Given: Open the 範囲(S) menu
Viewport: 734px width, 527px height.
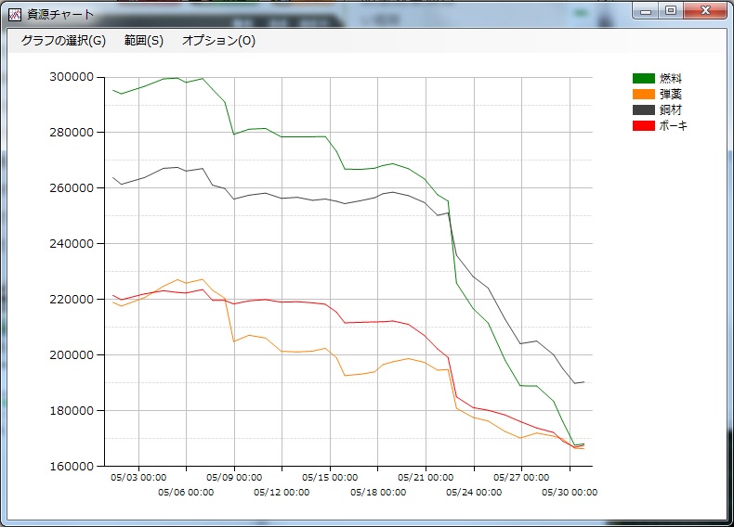Looking at the screenshot, I should click(x=144, y=41).
